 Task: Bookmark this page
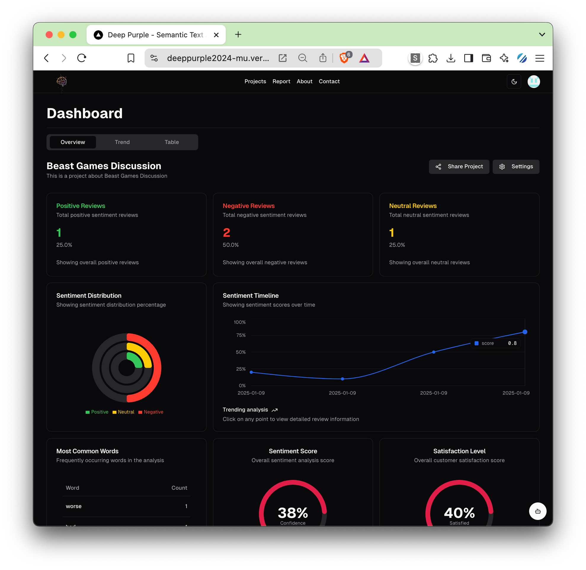131,58
